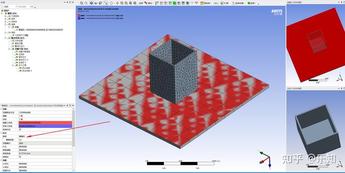Click the blue target legend swatch in viewport
Screen dimensions: 345x173
point(79,19)
